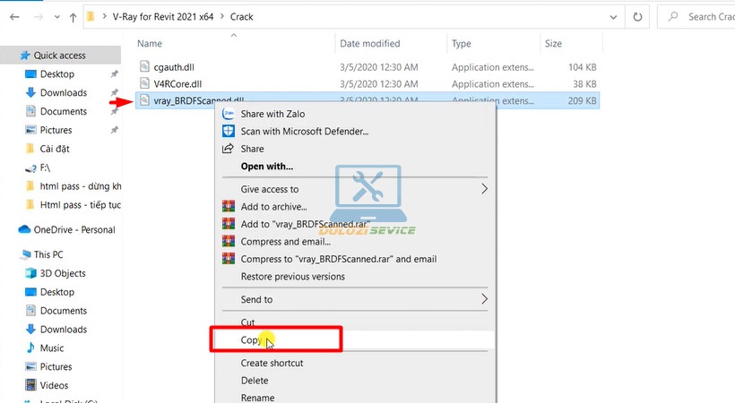Viewport: 735px width, 403px height.
Task: Open 'html pass - dừng kh' folder
Action: pyautogui.click(x=80, y=186)
